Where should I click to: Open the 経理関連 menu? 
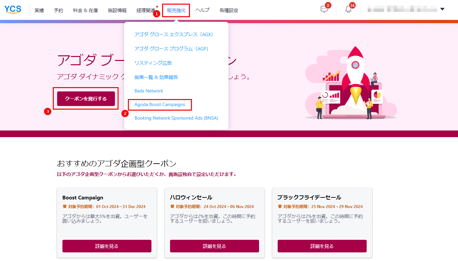146,10
